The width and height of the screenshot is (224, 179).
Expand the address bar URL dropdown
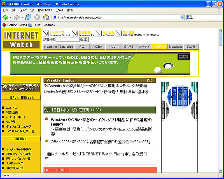[182, 17]
